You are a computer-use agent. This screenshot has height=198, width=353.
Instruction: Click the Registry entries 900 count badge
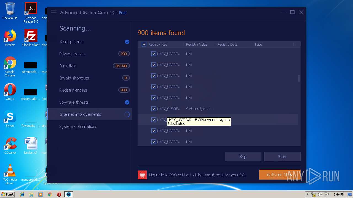pos(124,90)
